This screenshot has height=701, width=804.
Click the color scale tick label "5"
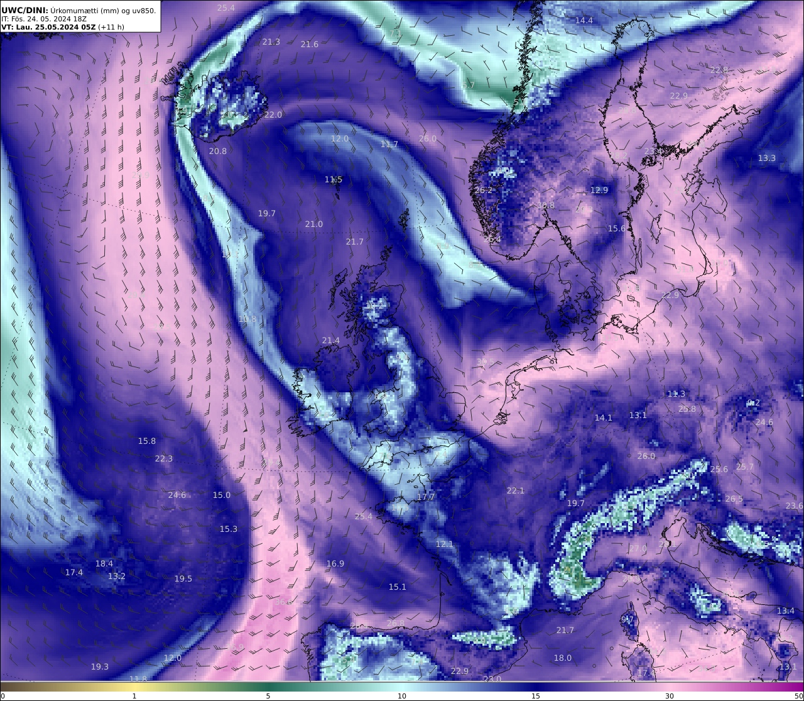[268, 696]
